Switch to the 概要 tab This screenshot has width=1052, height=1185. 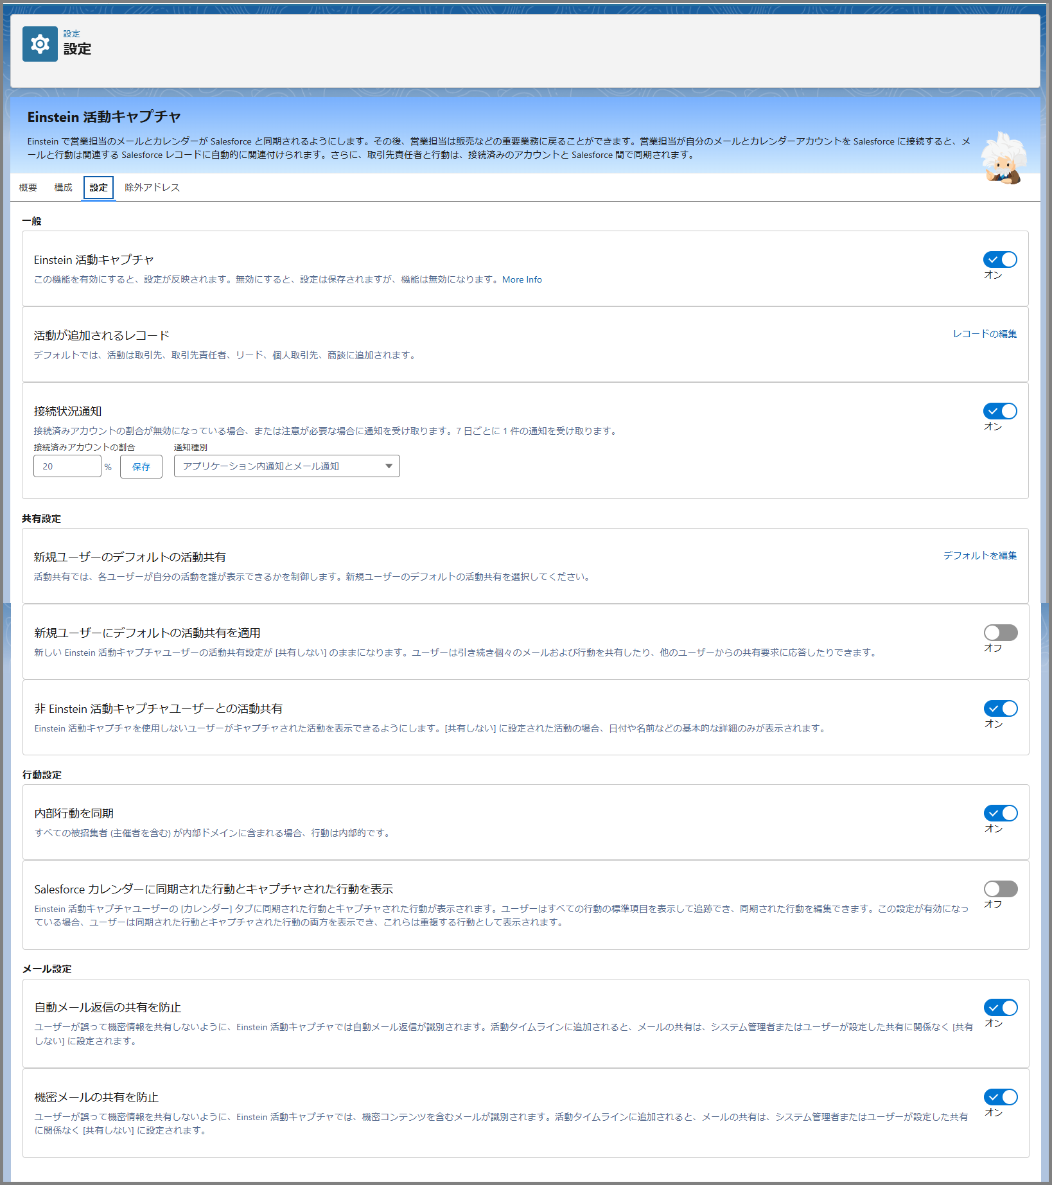click(28, 188)
